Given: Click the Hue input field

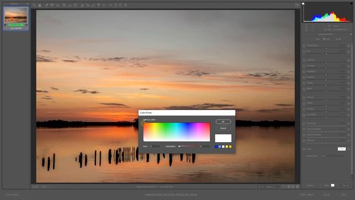Looking at the screenshot, I should [x=155, y=147].
